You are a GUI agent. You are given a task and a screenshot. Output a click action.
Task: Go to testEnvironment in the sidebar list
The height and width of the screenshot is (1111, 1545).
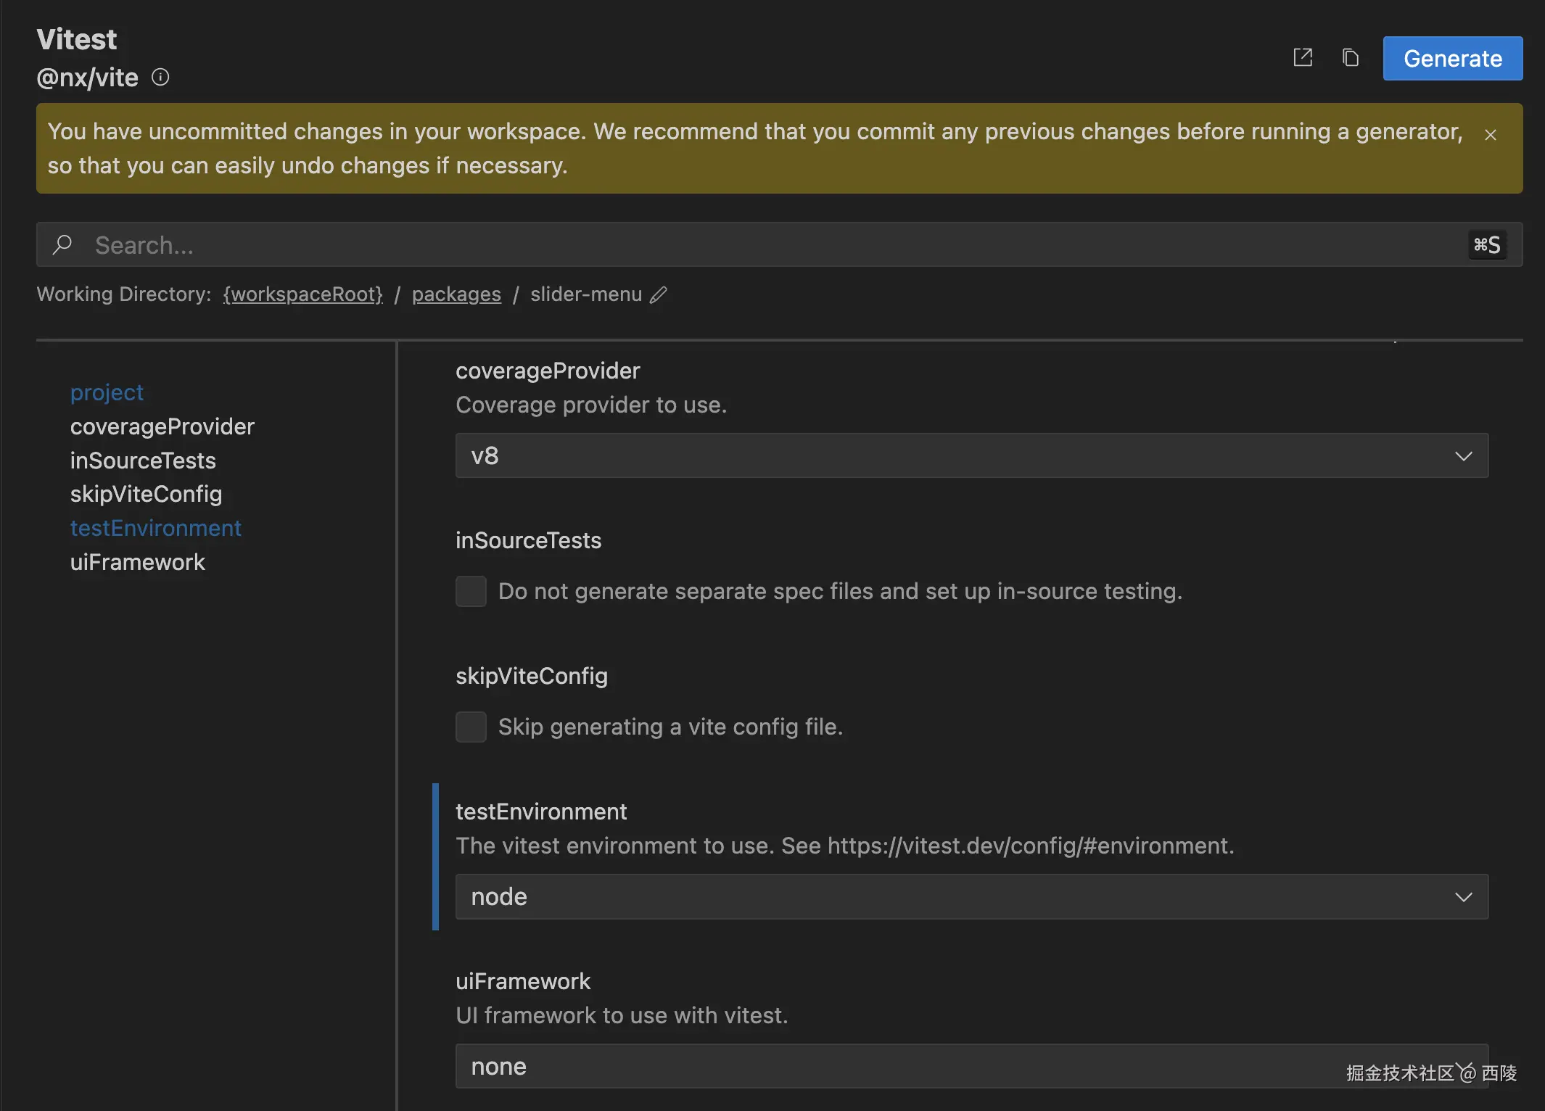click(155, 528)
